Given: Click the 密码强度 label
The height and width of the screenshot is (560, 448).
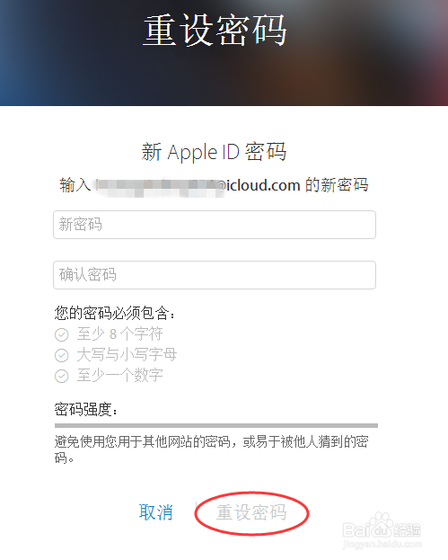Looking at the screenshot, I should point(86,409).
